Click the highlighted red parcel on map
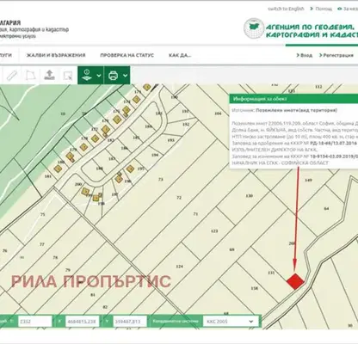Screen dimensions: 358x344 295,281
